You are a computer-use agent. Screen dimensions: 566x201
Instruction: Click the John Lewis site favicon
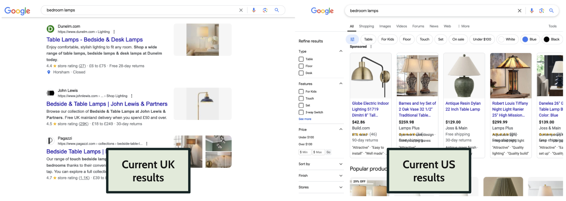tap(51, 93)
